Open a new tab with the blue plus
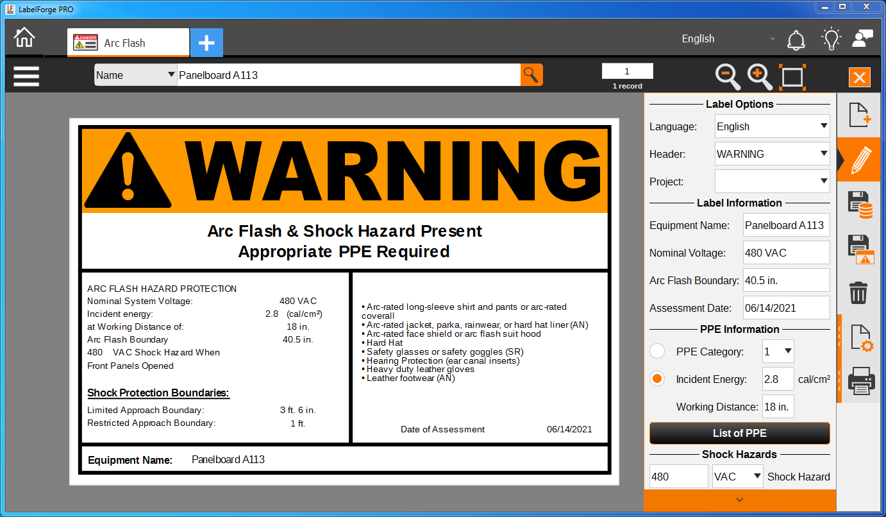Viewport: 886px width, 517px height. point(206,42)
